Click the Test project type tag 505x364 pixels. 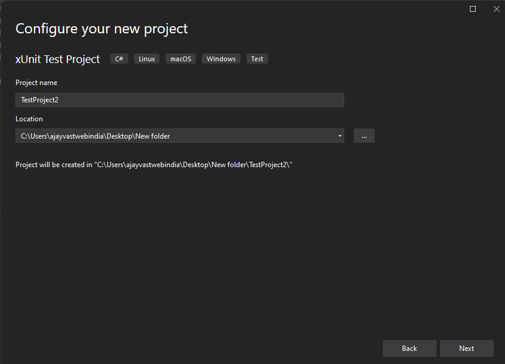257,59
